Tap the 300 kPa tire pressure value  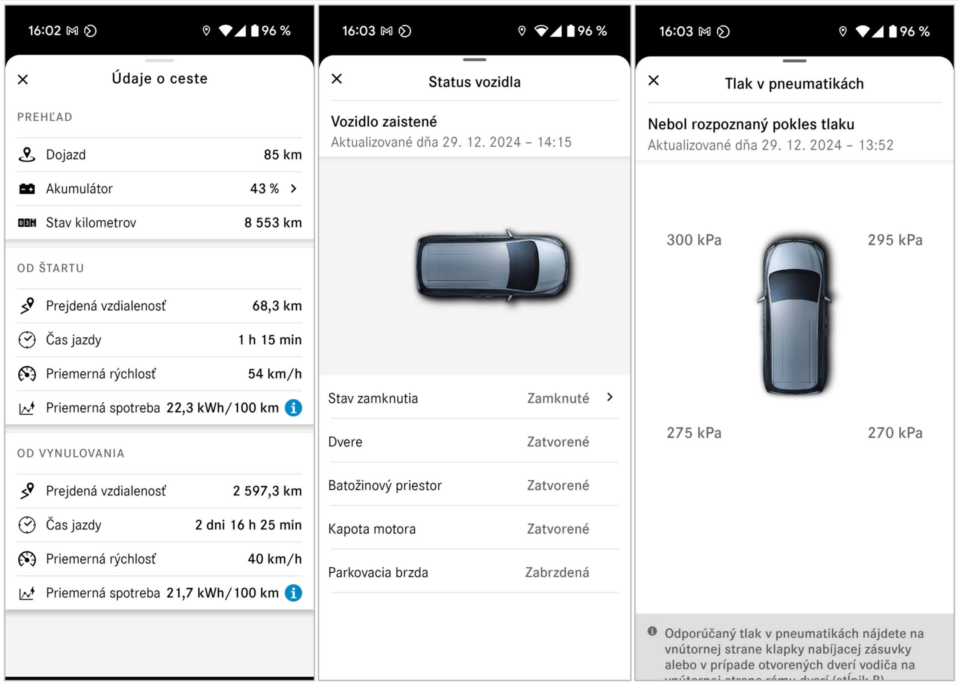point(694,240)
